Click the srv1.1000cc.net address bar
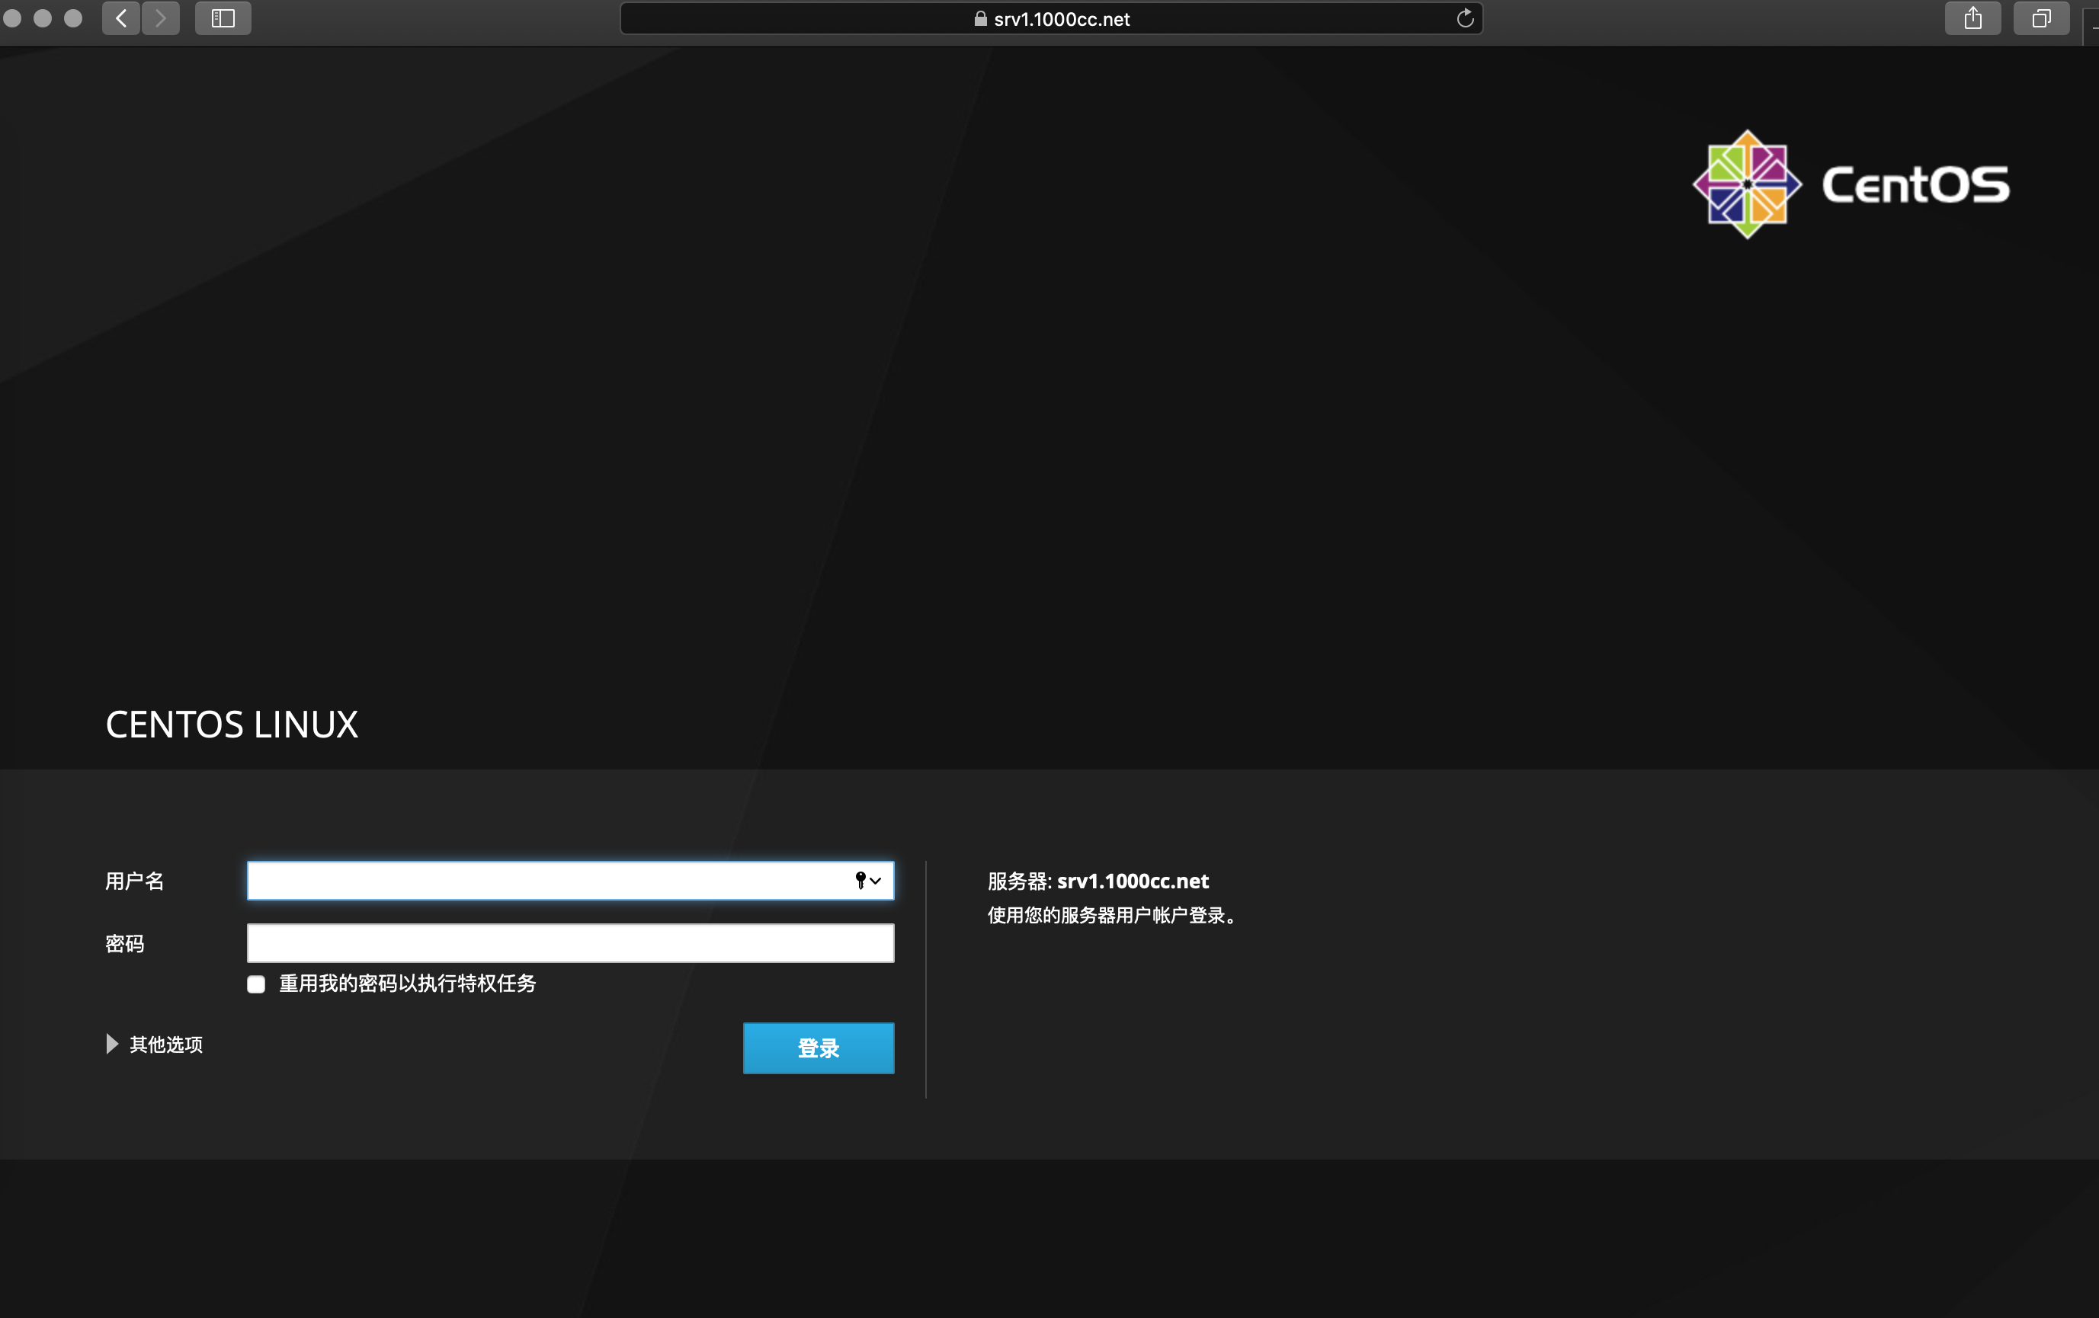Viewport: 2099px width, 1318px height. coord(1050,18)
